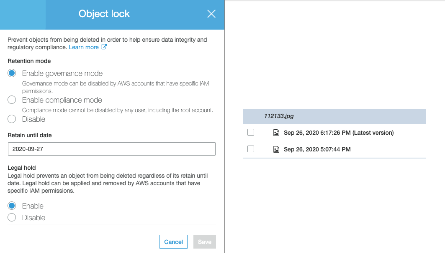Select Disable under Retention mode
This screenshot has height=254, width=445.
[x=12, y=119]
